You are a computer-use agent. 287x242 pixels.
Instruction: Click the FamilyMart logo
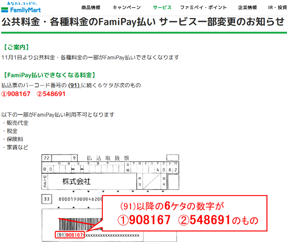(x=21, y=8)
